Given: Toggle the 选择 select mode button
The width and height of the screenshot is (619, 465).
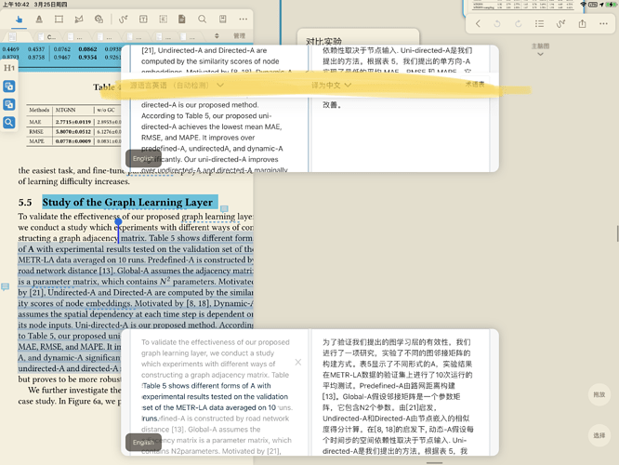Looking at the screenshot, I should 599,435.
